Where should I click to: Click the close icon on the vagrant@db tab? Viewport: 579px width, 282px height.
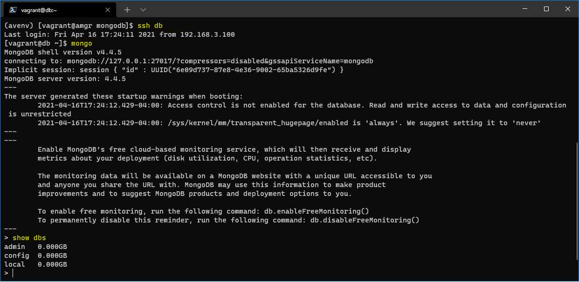coord(107,9)
